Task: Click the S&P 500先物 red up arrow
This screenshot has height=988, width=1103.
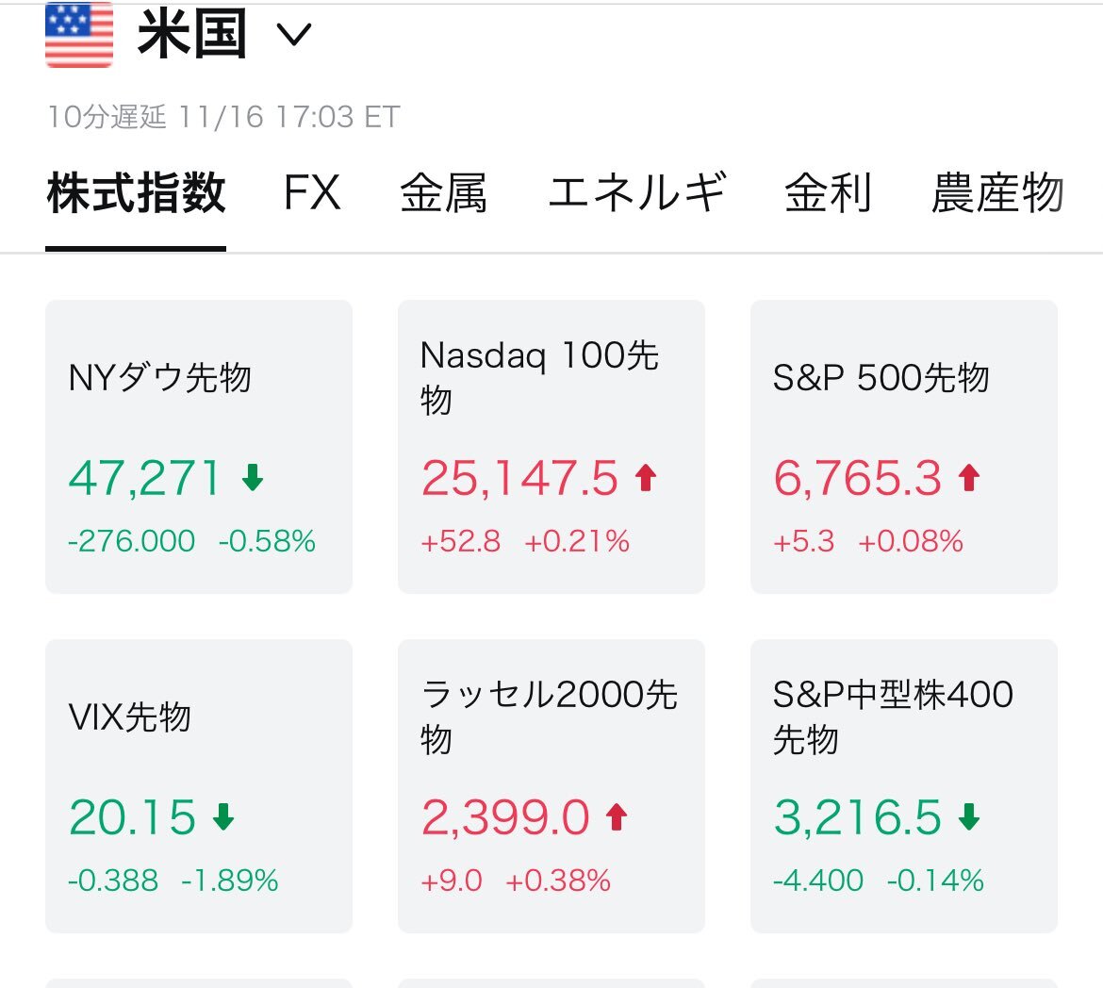Action: click(x=969, y=478)
